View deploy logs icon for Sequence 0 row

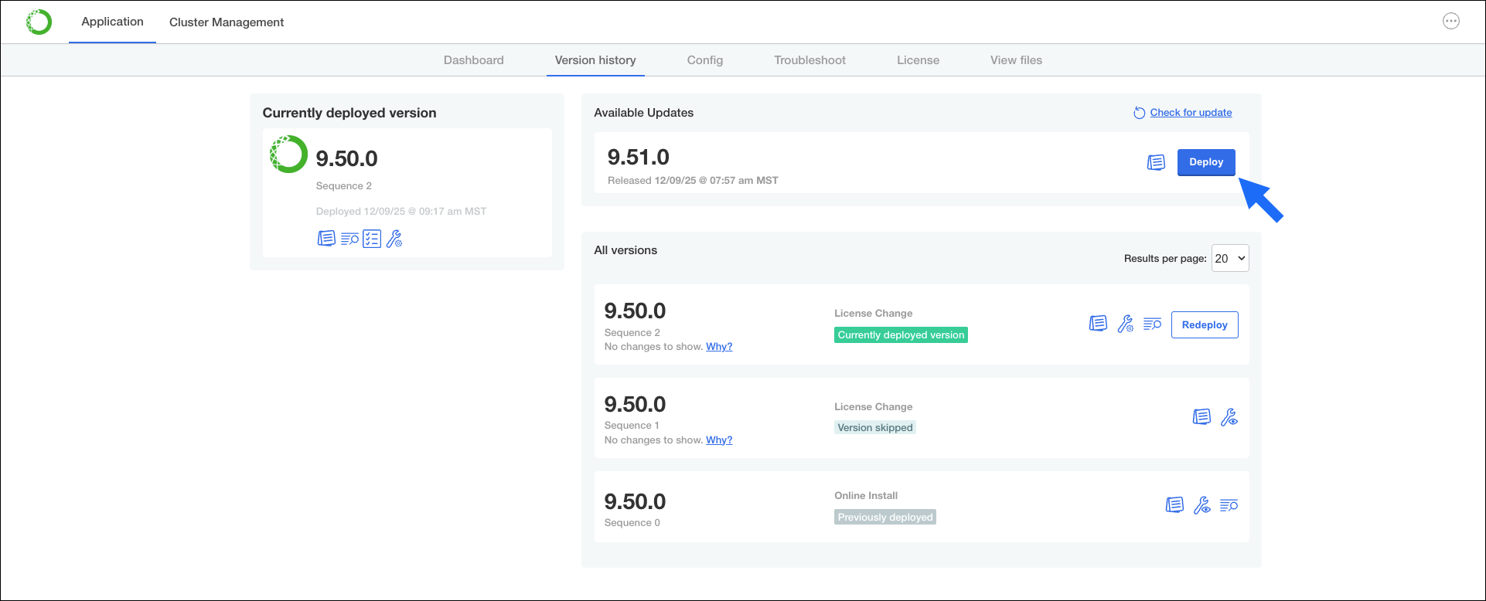point(1229,505)
